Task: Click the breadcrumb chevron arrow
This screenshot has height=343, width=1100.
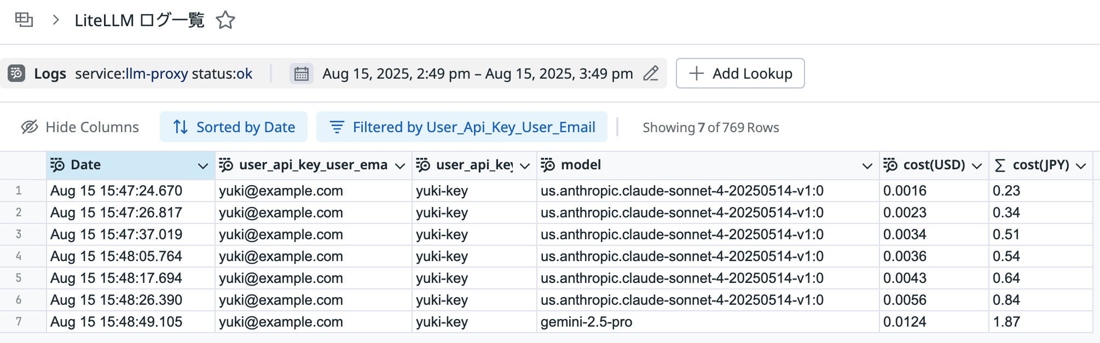Action: 55,20
